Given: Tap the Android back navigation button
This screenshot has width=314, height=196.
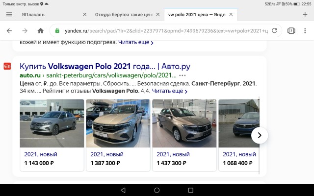Looking at the screenshot, I should [x=123, y=190].
